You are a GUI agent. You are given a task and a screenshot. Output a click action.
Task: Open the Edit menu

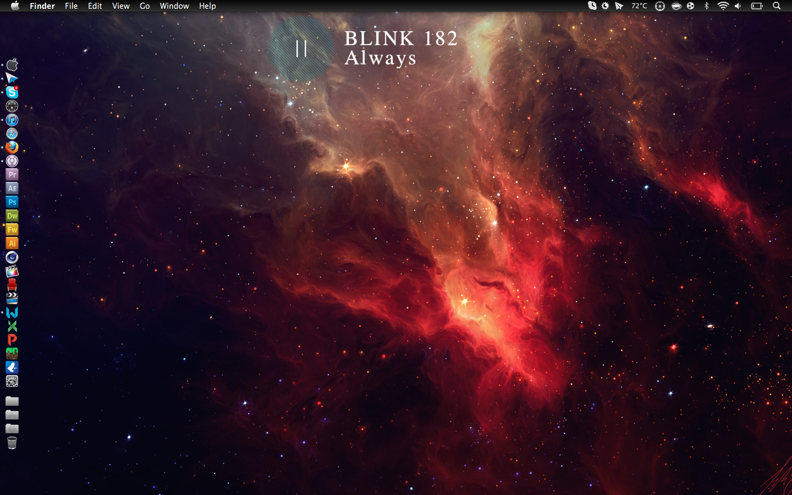tap(95, 5)
